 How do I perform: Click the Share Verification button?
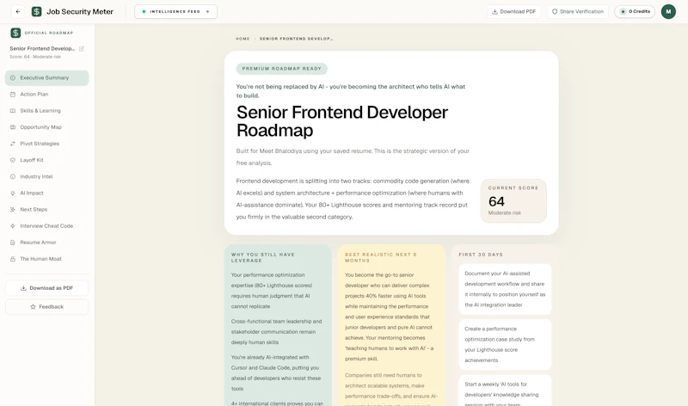point(577,12)
